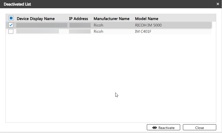Sort by the IP Address column header
Viewport: 222px width, 133px height.
tap(78, 19)
